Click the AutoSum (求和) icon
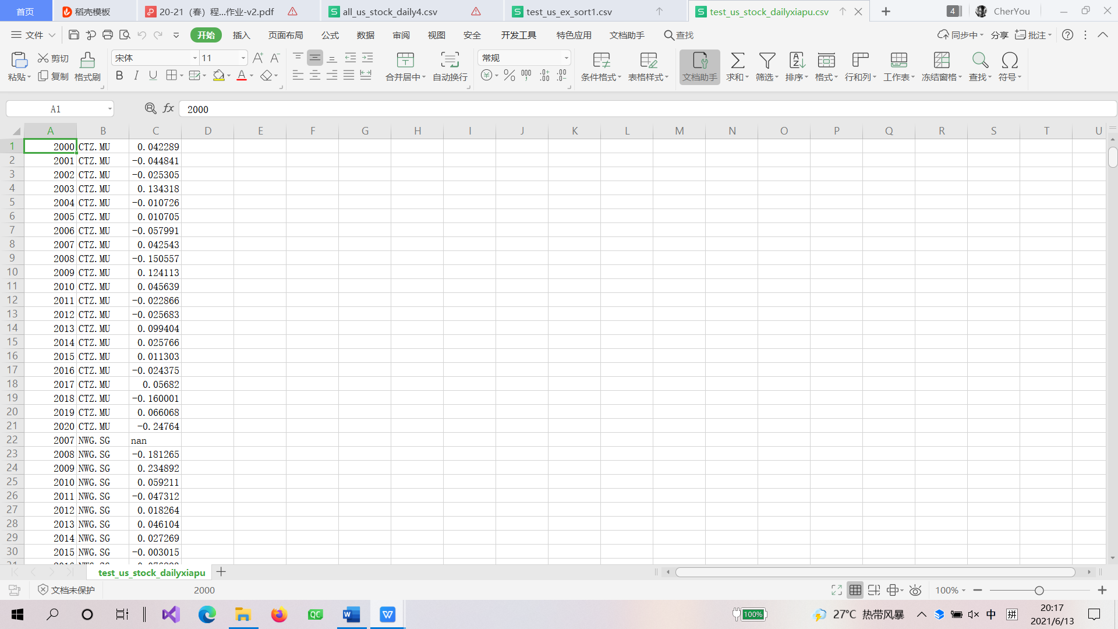The height and width of the screenshot is (629, 1118). [737, 61]
